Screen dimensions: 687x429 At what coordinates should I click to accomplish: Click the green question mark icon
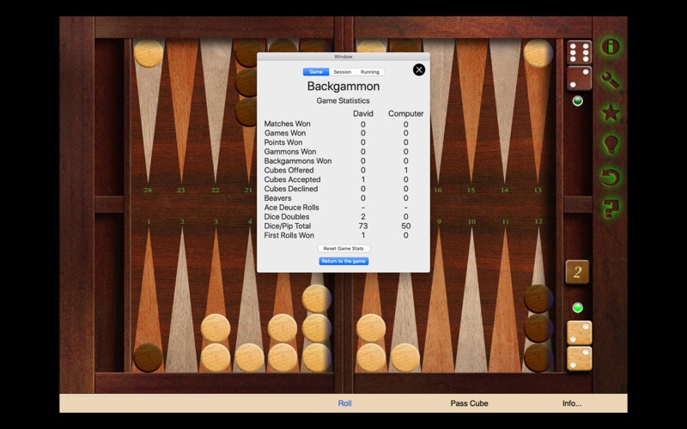610,208
